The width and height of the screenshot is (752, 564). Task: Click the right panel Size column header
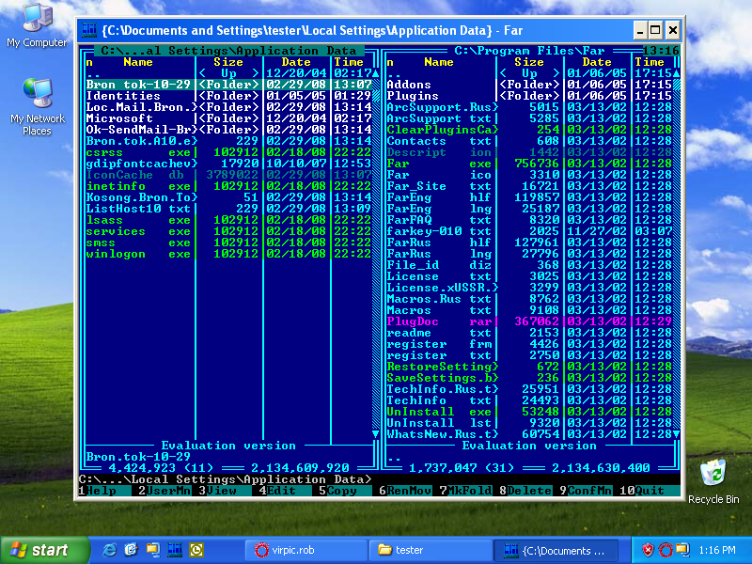click(529, 62)
